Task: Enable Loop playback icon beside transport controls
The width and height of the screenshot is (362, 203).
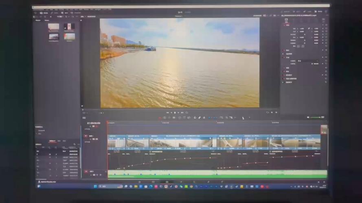Action: click(x=186, y=112)
